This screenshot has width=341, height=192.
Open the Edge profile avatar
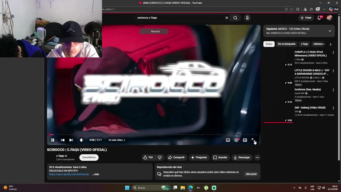[318, 9]
